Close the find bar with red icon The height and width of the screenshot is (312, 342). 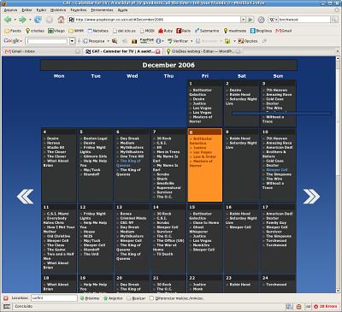[x=6, y=298]
